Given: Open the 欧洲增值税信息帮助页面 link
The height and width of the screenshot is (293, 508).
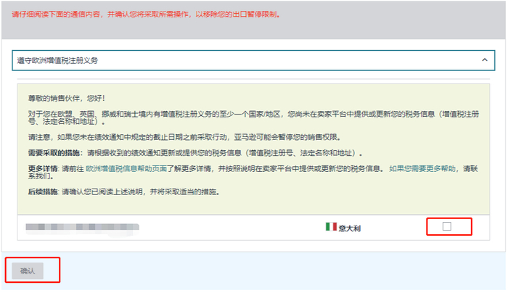Looking at the screenshot, I should tap(126, 169).
